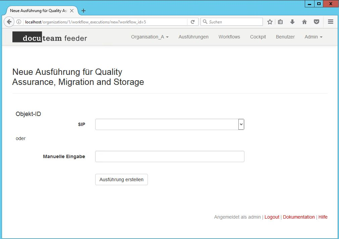Navigate to Ausführungen in navbar

(193, 37)
